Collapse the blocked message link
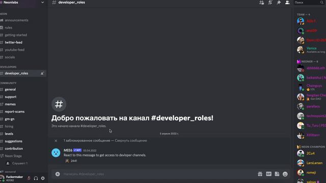Image resolution: width=326 pixels, height=183 pixels. (x=131, y=141)
